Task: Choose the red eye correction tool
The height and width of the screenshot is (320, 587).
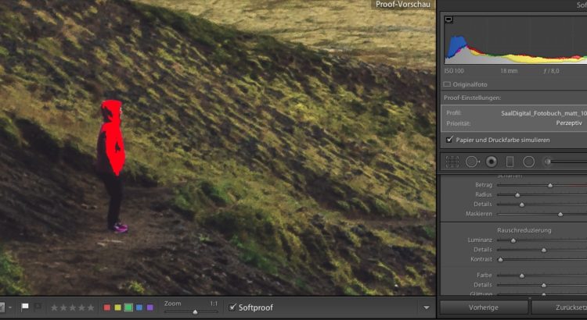Action: point(492,162)
